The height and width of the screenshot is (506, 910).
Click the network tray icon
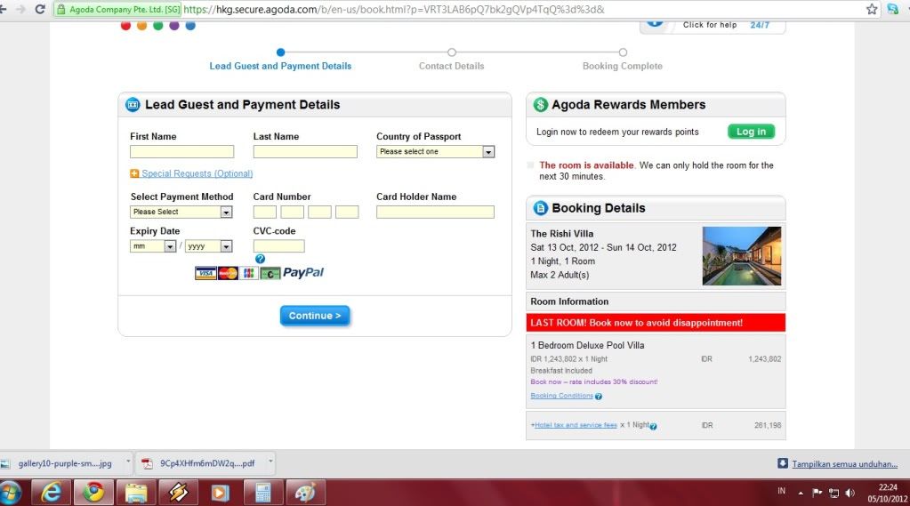(x=834, y=493)
